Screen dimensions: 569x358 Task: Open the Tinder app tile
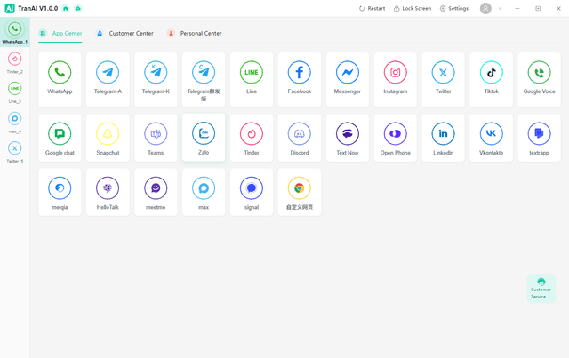[252, 138]
